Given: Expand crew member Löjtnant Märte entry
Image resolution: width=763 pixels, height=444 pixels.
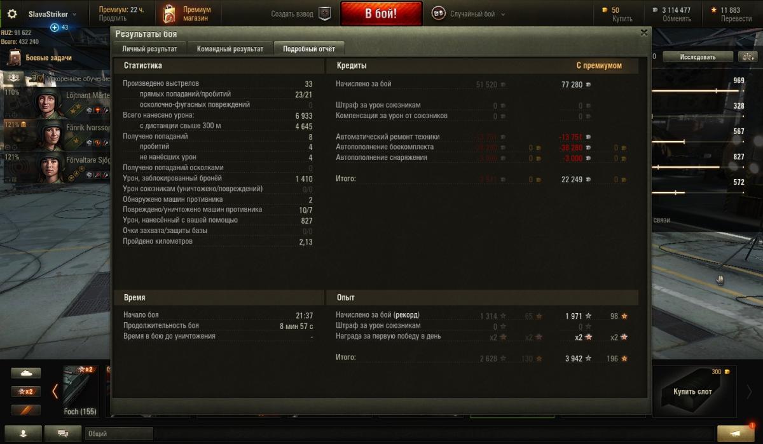Looking at the screenshot, I should [57, 102].
